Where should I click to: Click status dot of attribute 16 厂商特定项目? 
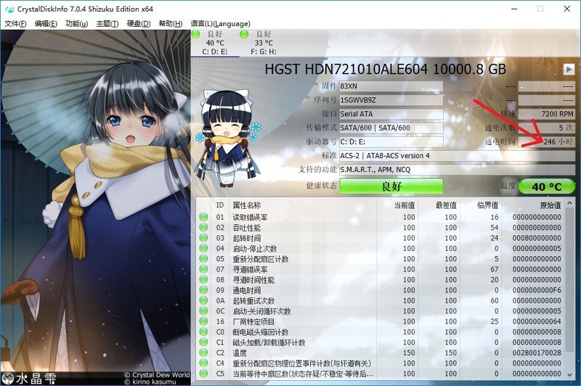click(203, 321)
